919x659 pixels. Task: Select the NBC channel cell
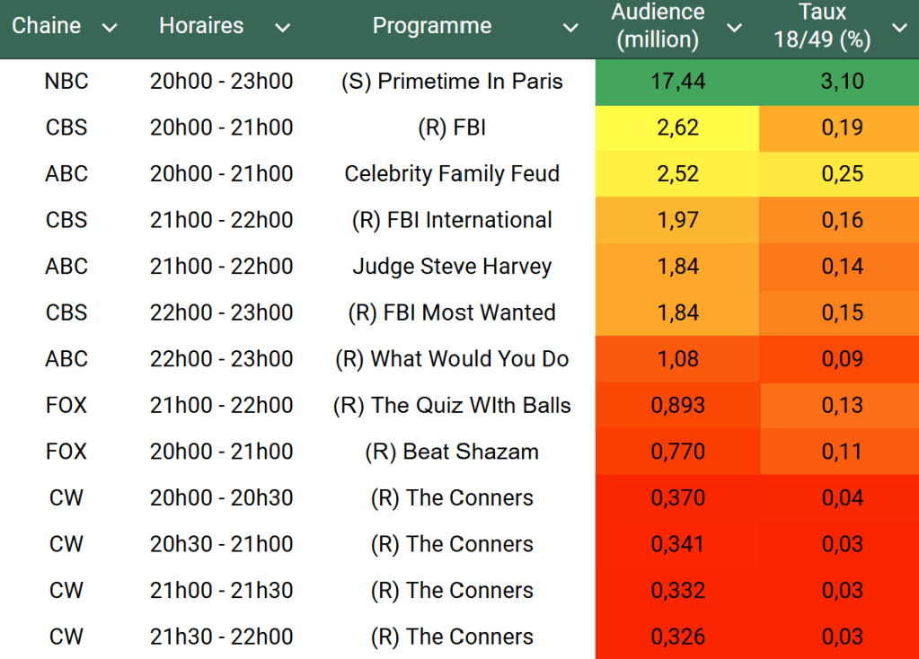point(66,82)
